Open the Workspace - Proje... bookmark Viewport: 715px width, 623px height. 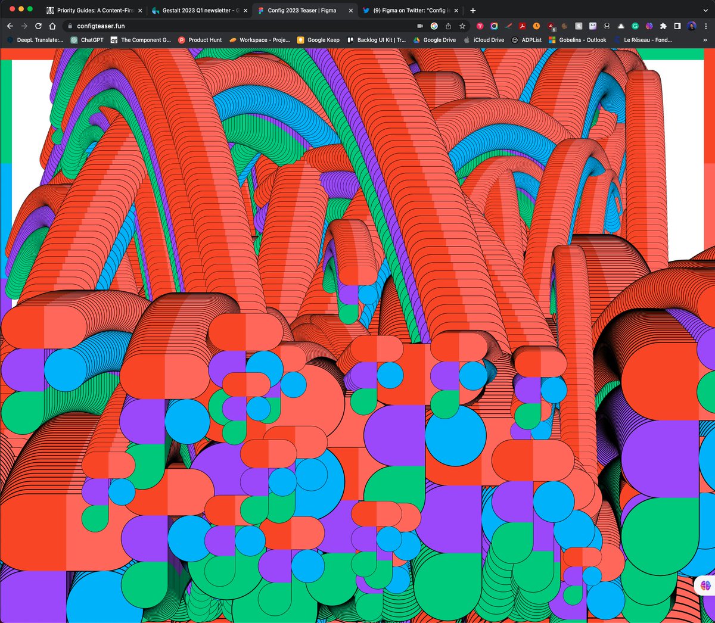[x=260, y=40]
